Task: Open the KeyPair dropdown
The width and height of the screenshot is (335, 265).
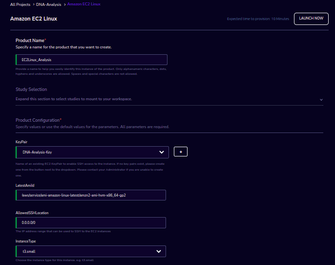Action: point(92,152)
